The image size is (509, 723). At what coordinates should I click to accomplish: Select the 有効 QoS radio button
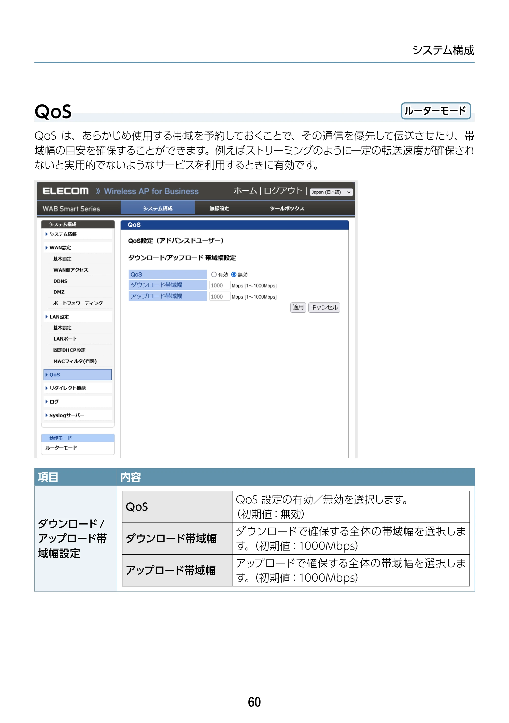(214, 274)
